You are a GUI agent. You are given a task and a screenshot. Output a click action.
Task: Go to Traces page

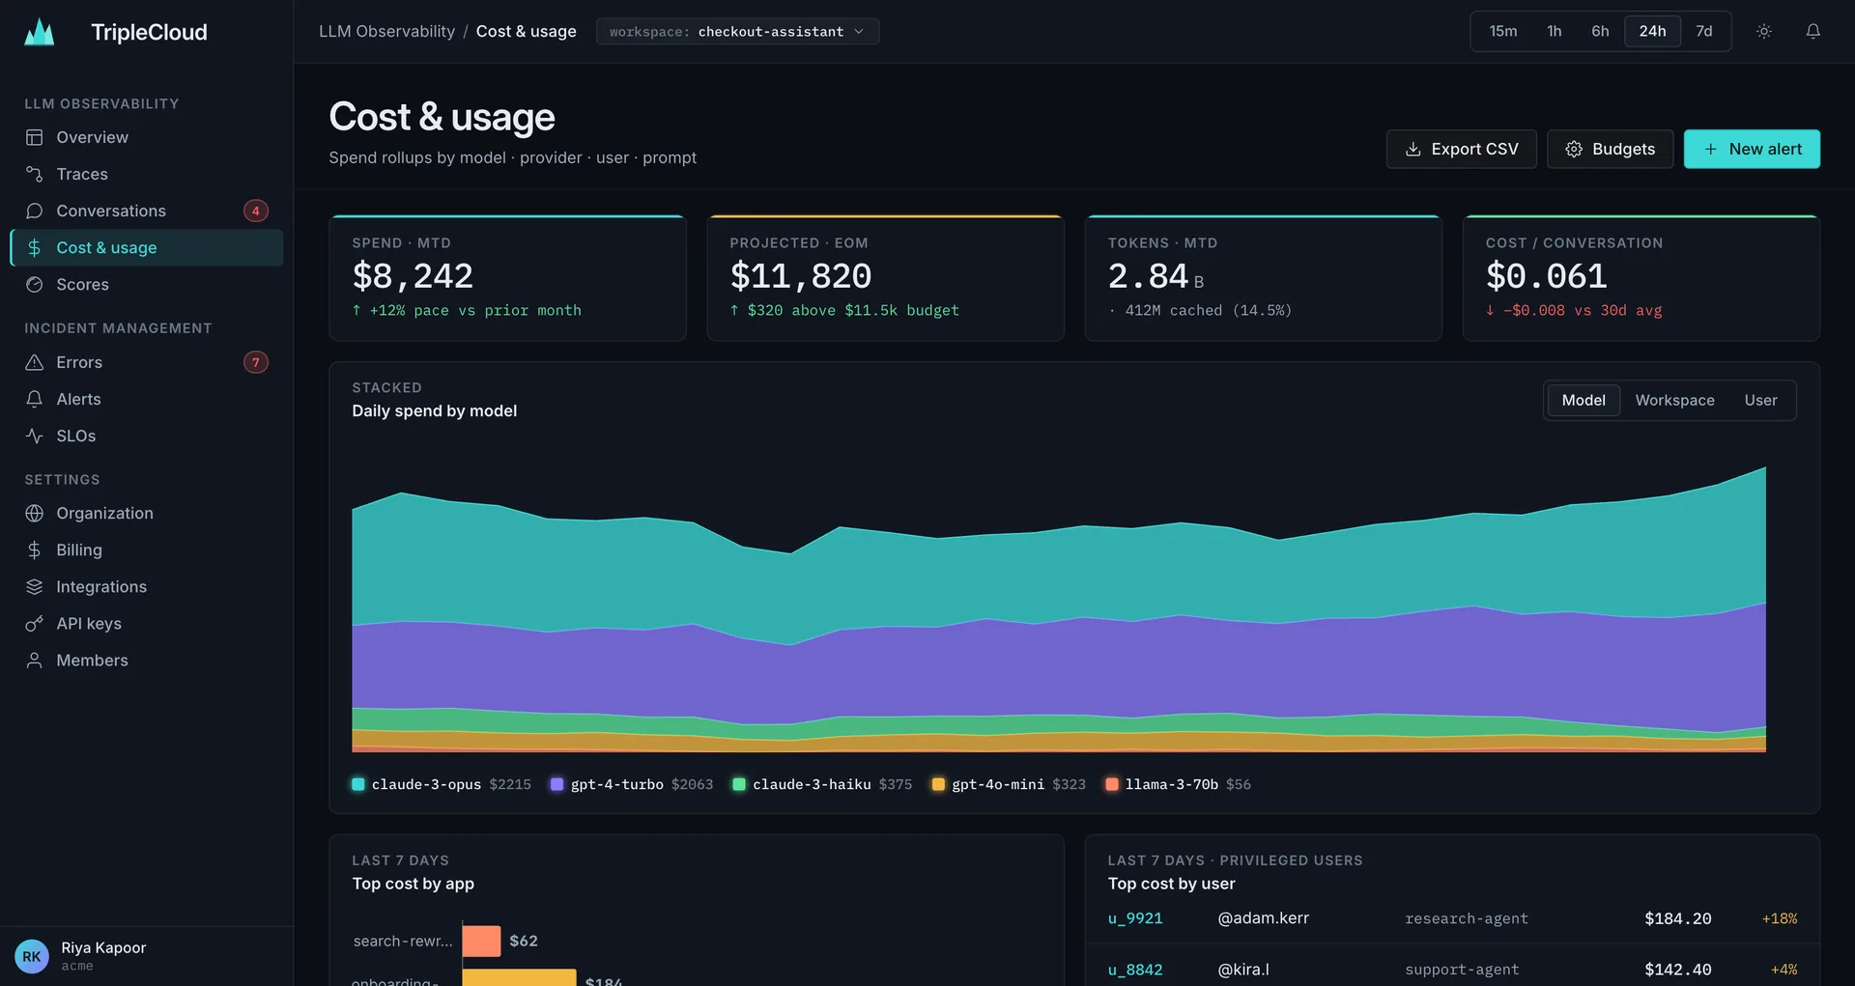click(x=147, y=174)
